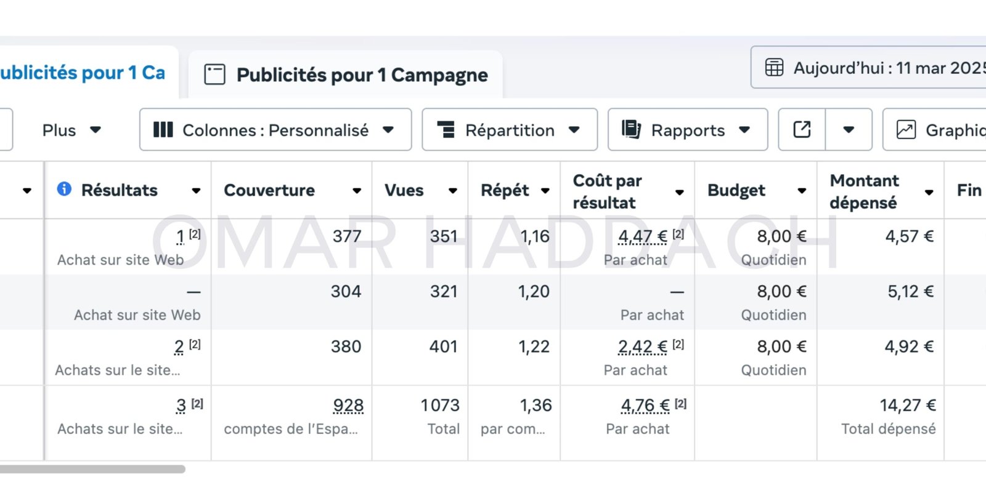Screen dimensions: 986x477
Task: Switch to Publicités pour 1 Campagne tab
Action: coord(362,75)
